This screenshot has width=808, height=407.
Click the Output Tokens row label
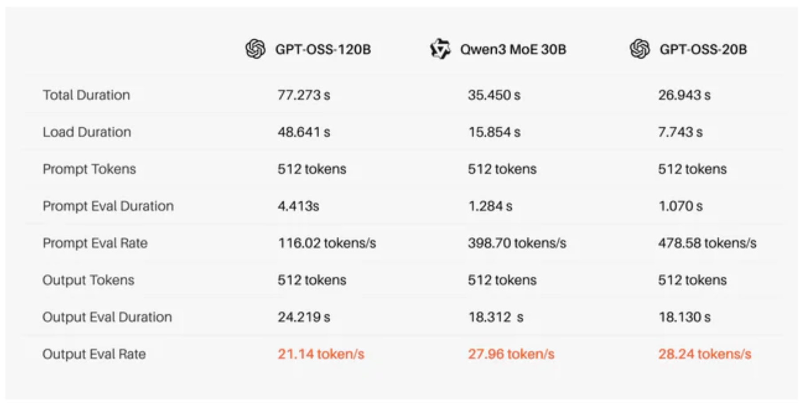point(88,280)
